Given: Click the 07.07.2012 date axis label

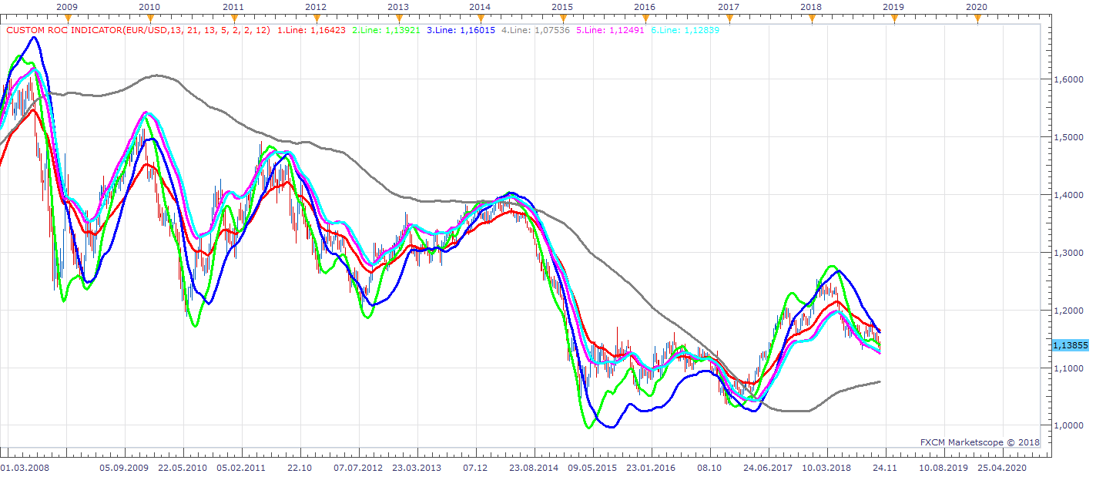Looking at the screenshot, I should point(357,467).
